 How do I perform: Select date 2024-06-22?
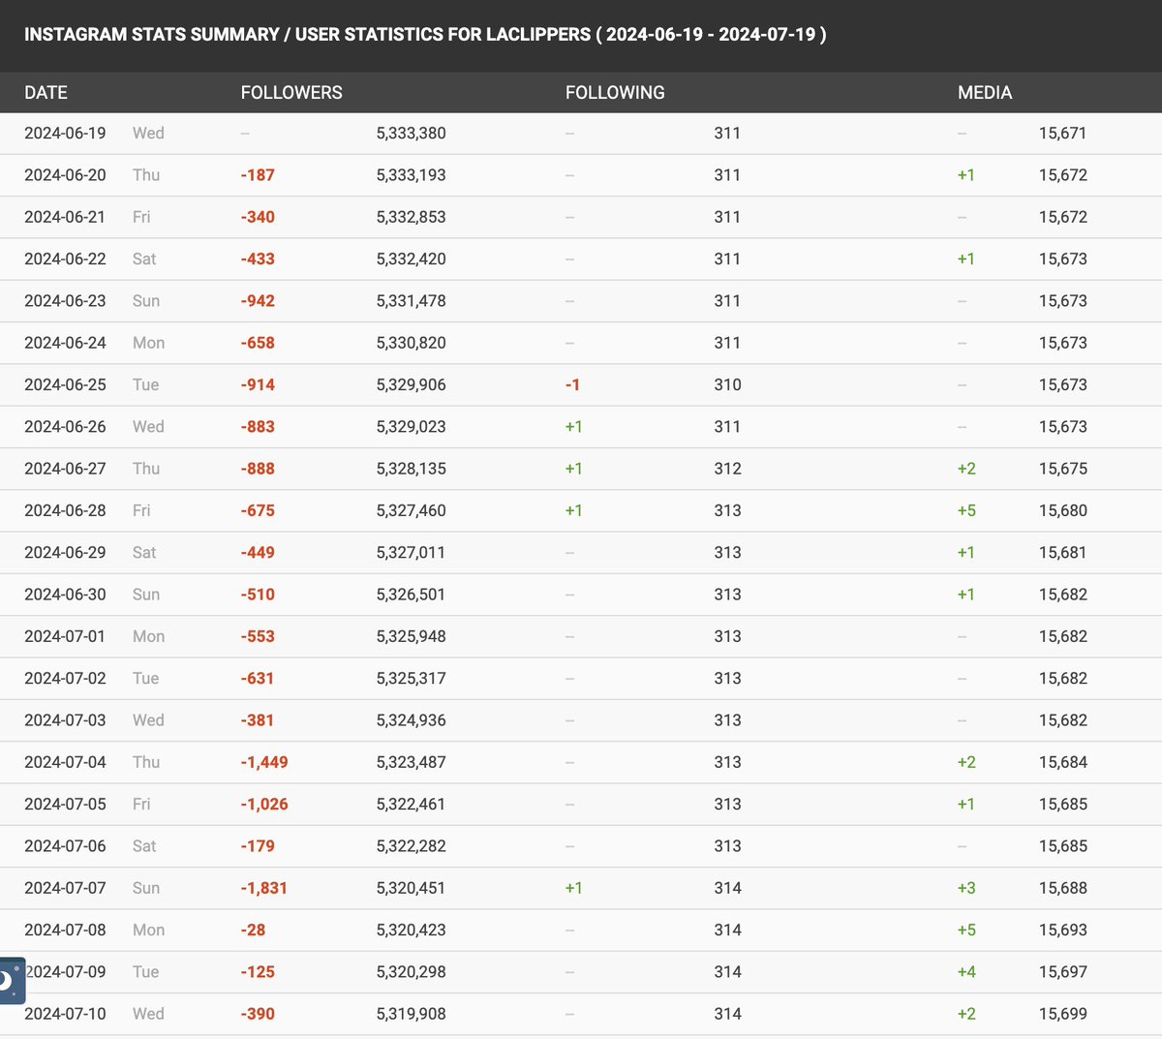coord(65,260)
